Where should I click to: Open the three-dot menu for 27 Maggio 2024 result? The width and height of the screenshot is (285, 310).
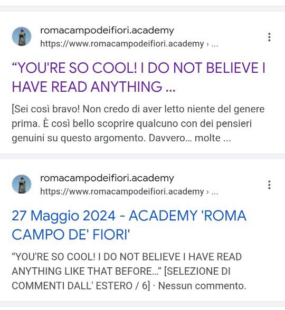269,185
